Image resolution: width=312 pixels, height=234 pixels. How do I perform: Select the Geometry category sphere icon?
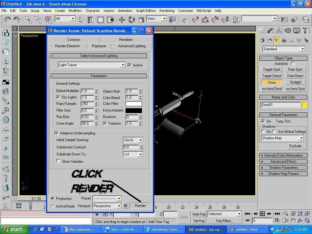coord(262,41)
